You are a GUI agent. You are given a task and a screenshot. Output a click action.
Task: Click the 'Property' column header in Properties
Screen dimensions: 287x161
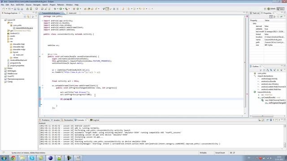[253, 21]
